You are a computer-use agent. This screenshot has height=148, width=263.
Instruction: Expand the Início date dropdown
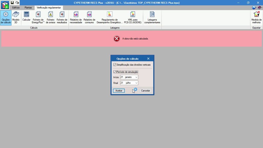136,77
